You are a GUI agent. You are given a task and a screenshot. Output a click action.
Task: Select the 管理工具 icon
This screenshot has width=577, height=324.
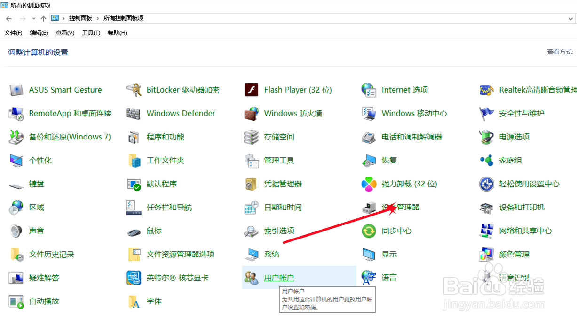point(252,160)
